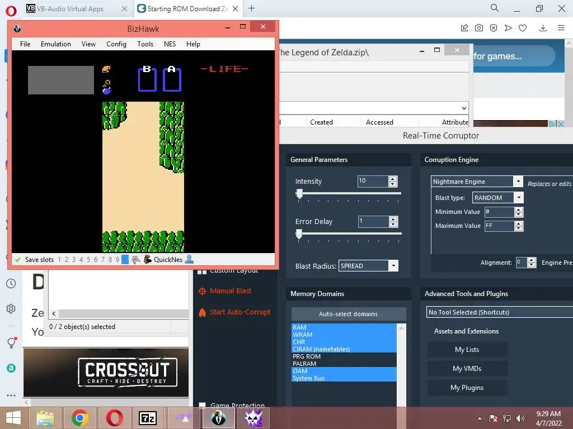
Task: Adjust the Intensity slider handle
Action: (299, 194)
